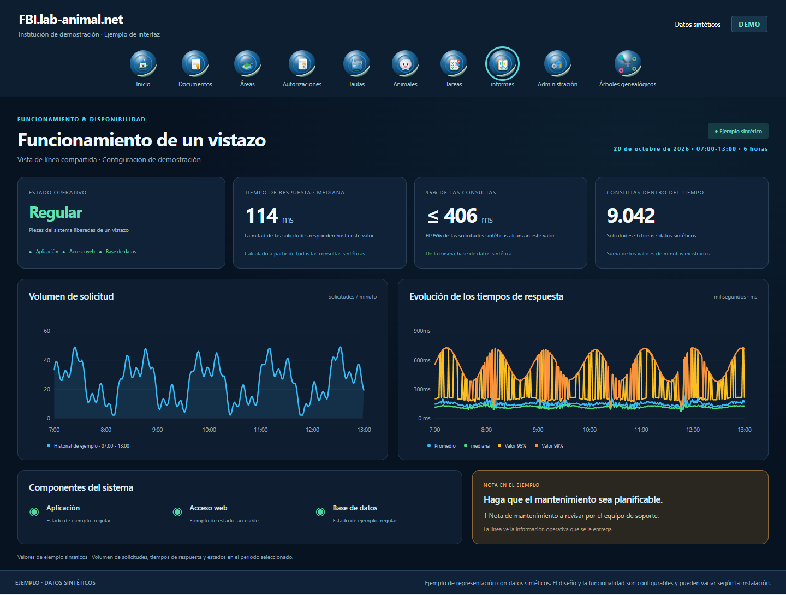The image size is (786, 595).
Task: Click the ≤ 406 ms value
Action: 460,216
